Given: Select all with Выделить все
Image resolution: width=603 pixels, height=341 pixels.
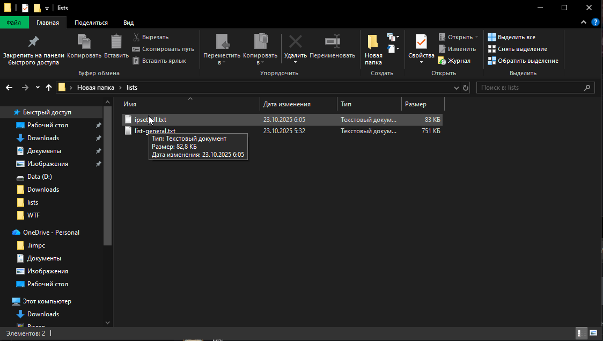Looking at the screenshot, I should [x=511, y=37].
